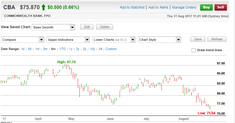This screenshot has height=123, width=235.
Task: Open the Chart Style dropdown
Action: click(x=160, y=40)
